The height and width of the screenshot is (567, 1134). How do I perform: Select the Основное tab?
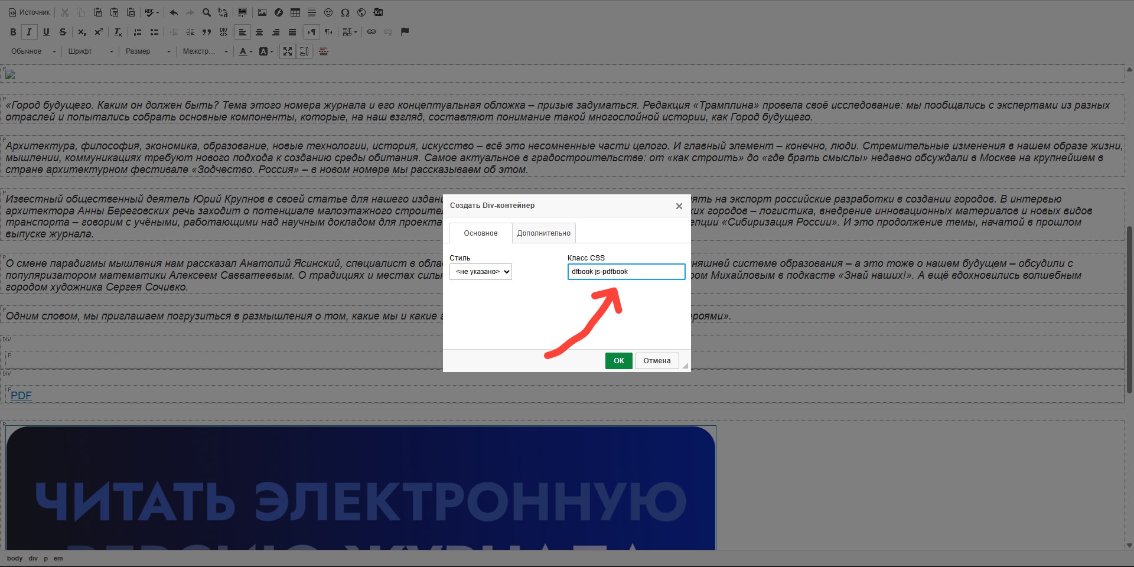480,233
